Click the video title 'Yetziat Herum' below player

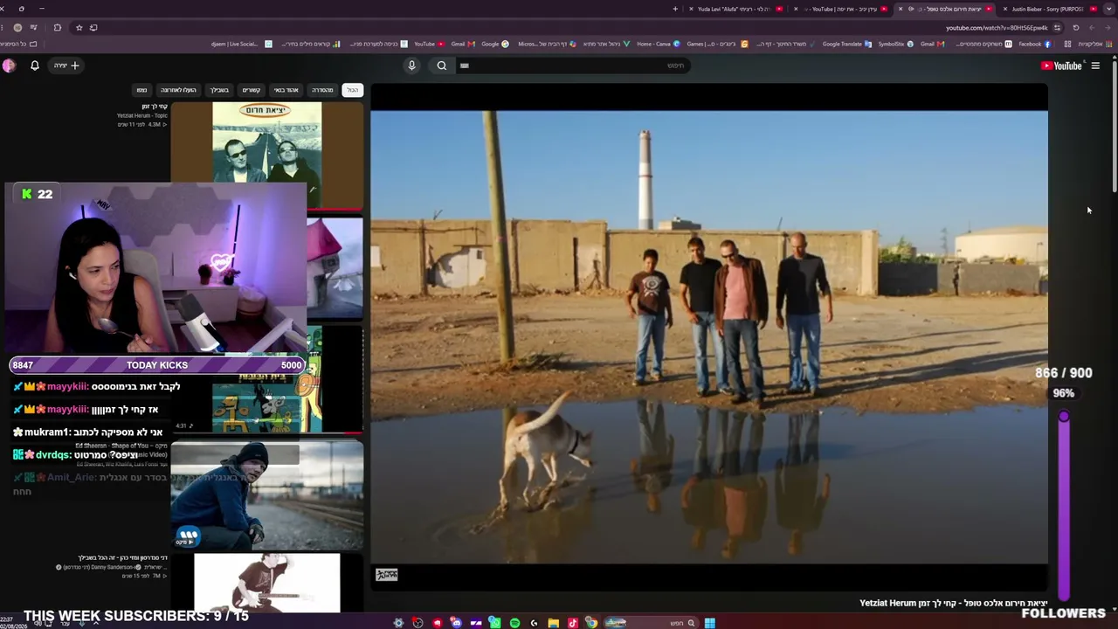[x=954, y=603]
